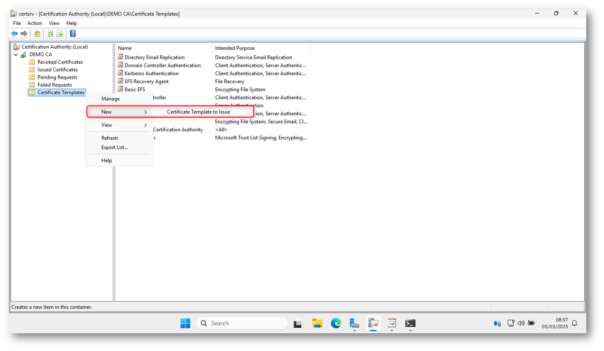Image resolution: width=604 pixels, height=351 pixels.
Task: Launch Microsoft Edge from the taskbar
Action: 336,323
